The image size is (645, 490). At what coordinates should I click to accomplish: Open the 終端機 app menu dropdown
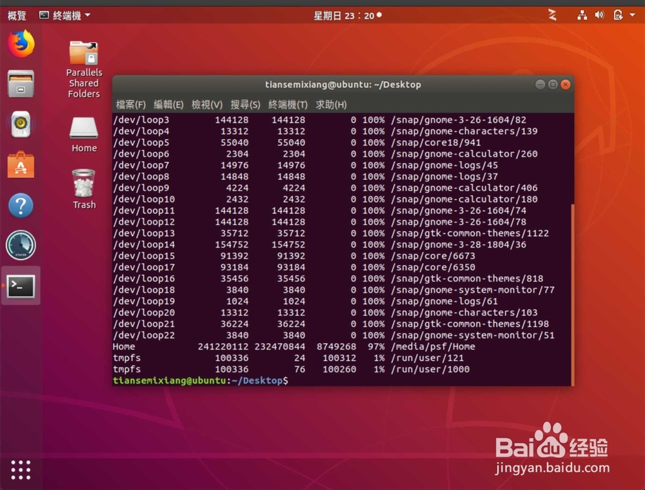[x=65, y=15]
